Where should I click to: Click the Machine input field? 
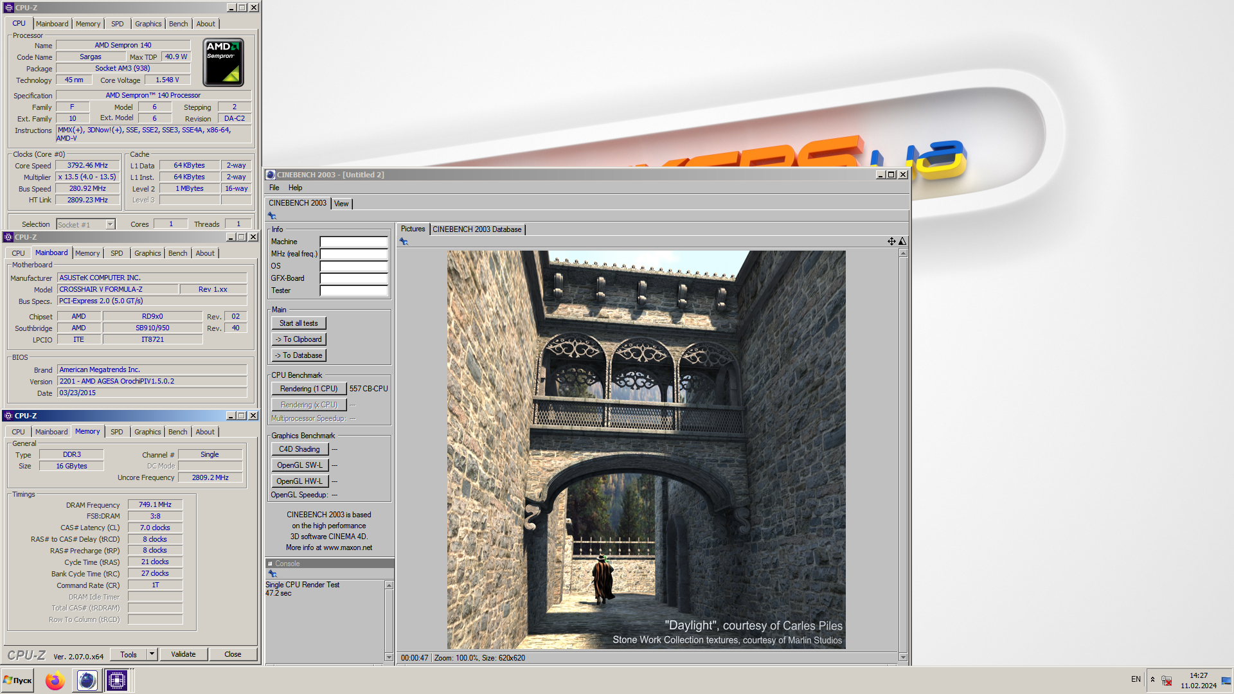click(354, 242)
